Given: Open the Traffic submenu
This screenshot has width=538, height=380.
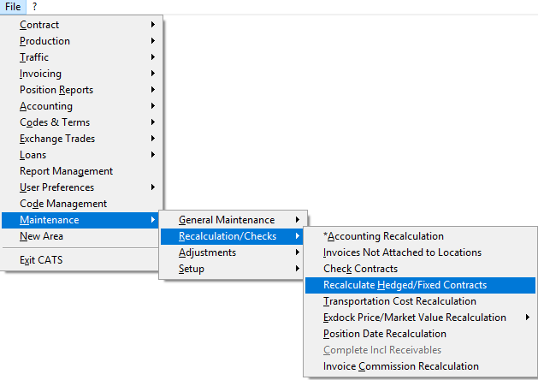Looking at the screenshot, I should click(80, 57).
